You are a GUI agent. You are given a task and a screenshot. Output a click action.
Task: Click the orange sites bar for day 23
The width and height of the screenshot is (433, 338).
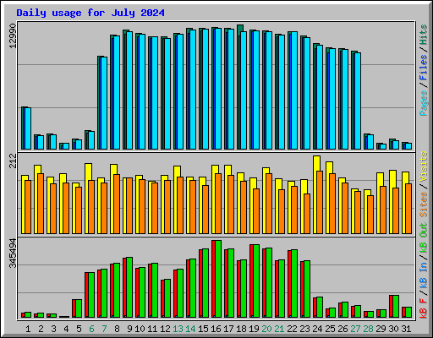[x=307, y=214]
